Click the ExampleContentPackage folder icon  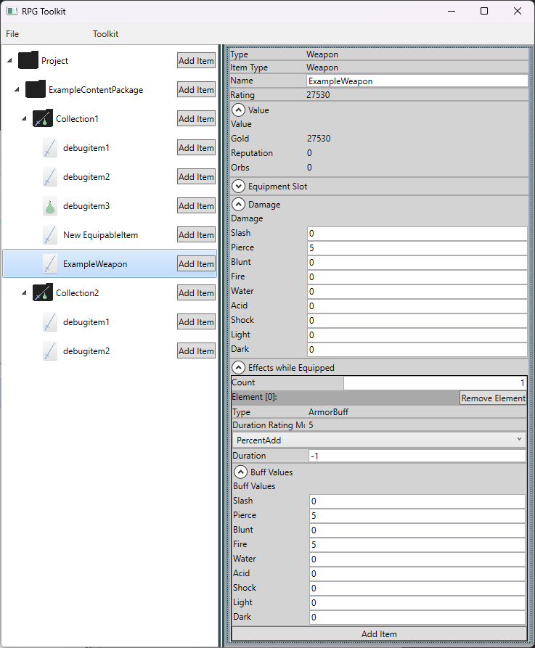click(35, 90)
